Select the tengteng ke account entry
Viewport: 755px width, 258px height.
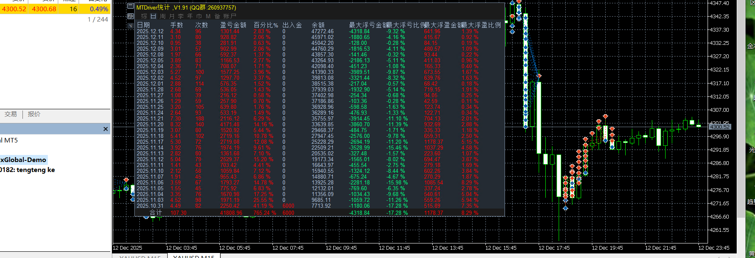tap(27, 170)
